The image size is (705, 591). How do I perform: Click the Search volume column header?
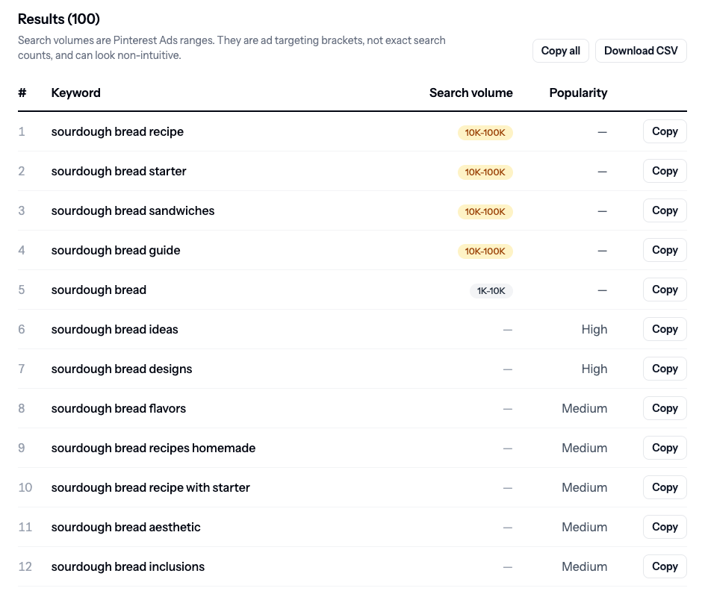(x=470, y=93)
